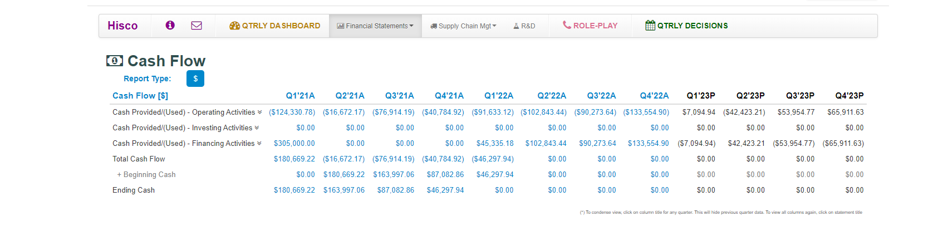Open the R&D flask menu item

(524, 26)
